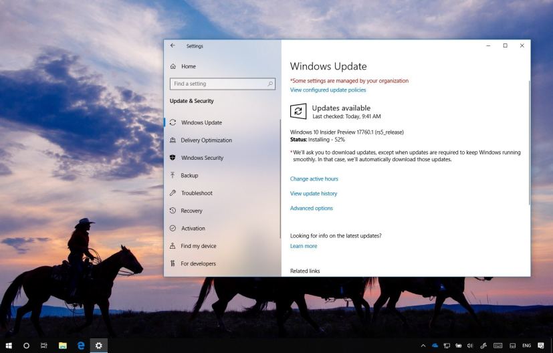Click the Learn more link
553x353 pixels.
coord(304,246)
